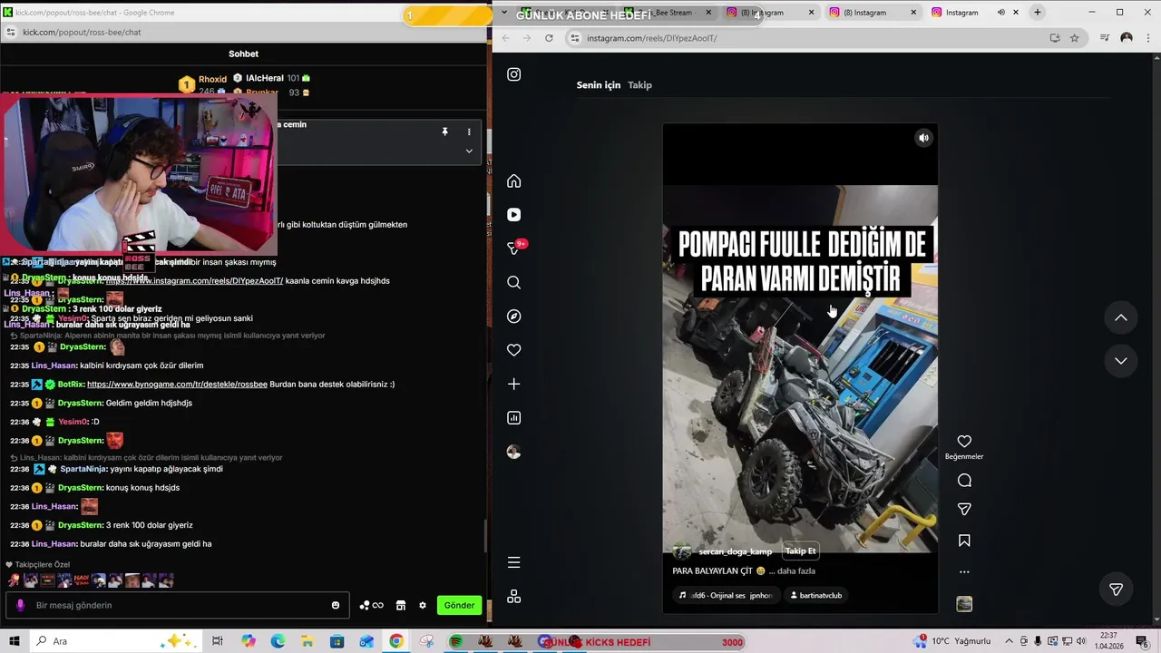Open Instagram notifications heart in sidebar
1161x653 pixels.
pos(513,350)
